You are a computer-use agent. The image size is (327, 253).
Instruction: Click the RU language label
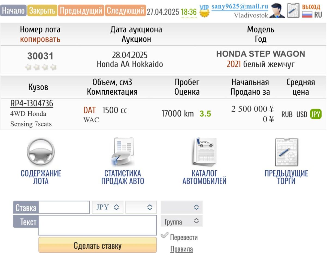pos(318,15)
